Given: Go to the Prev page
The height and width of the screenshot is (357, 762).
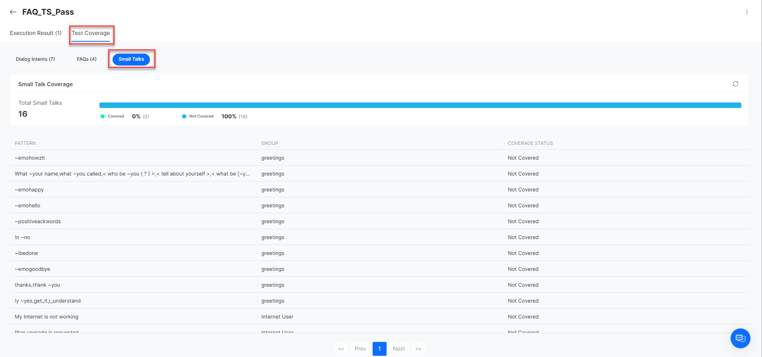Looking at the screenshot, I should pyautogui.click(x=360, y=349).
